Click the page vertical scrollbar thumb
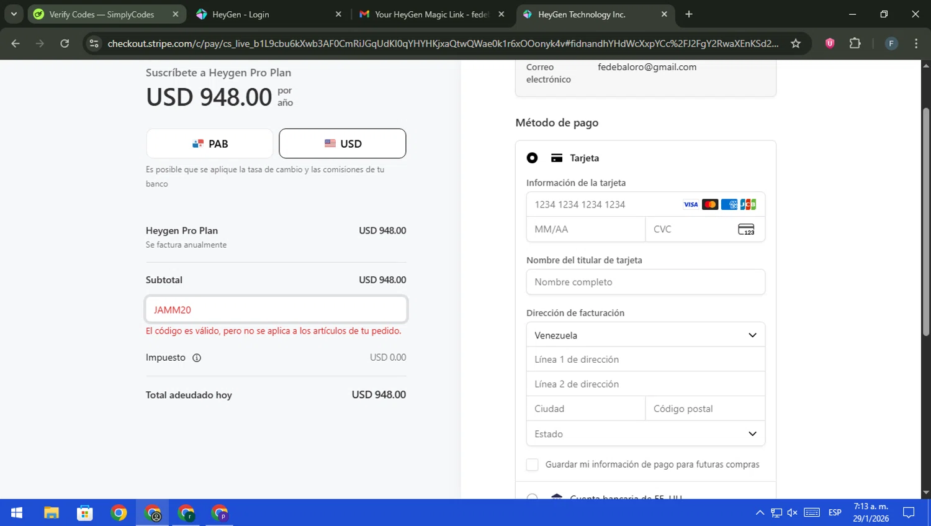The height and width of the screenshot is (526, 931). coord(926,222)
